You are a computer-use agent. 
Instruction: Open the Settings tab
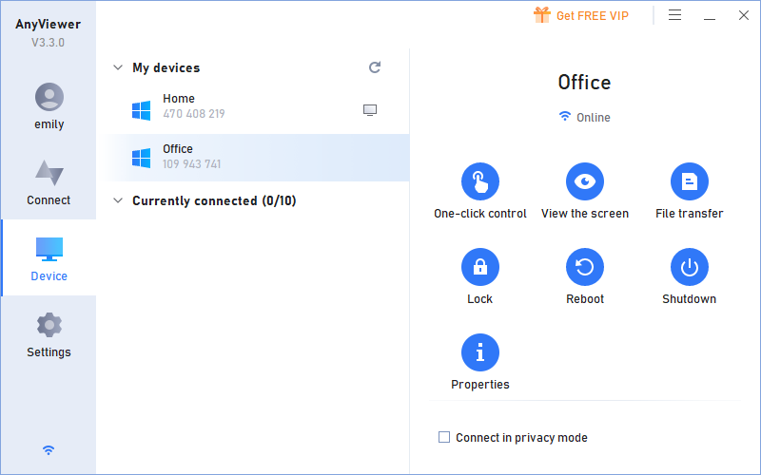click(x=49, y=334)
